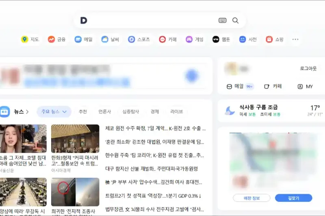Open the 한화3형제 building photo thumbnail
Screen dimensions: 325x216
(x=75, y=139)
